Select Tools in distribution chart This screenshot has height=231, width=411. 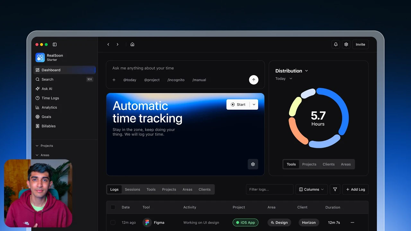click(x=291, y=164)
